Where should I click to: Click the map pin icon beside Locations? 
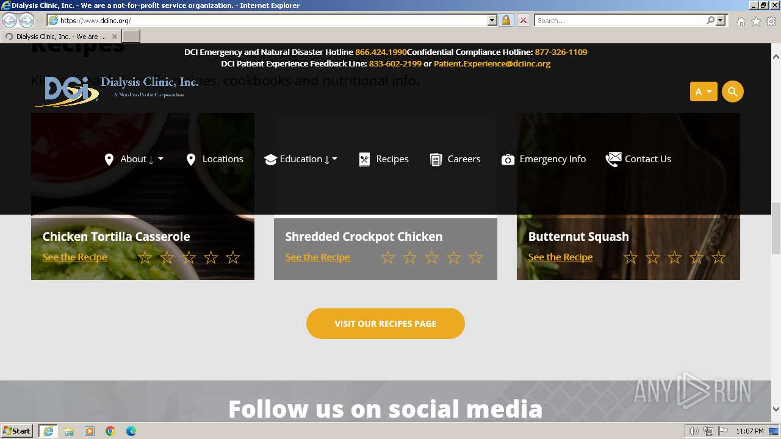pyautogui.click(x=191, y=159)
